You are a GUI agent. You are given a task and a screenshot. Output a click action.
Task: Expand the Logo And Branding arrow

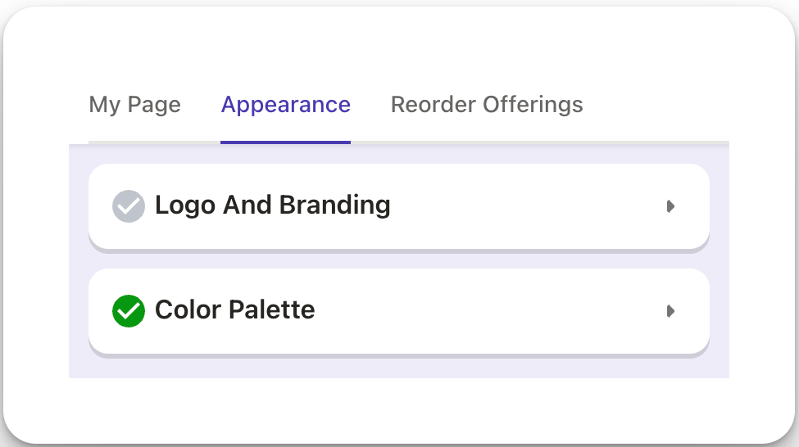click(670, 206)
